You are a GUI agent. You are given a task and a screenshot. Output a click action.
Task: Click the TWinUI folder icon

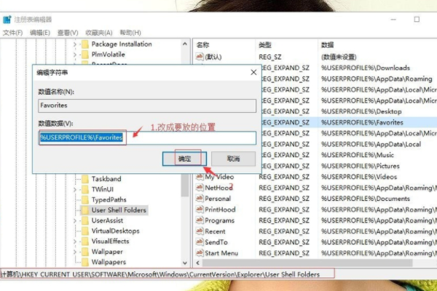click(x=85, y=189)
